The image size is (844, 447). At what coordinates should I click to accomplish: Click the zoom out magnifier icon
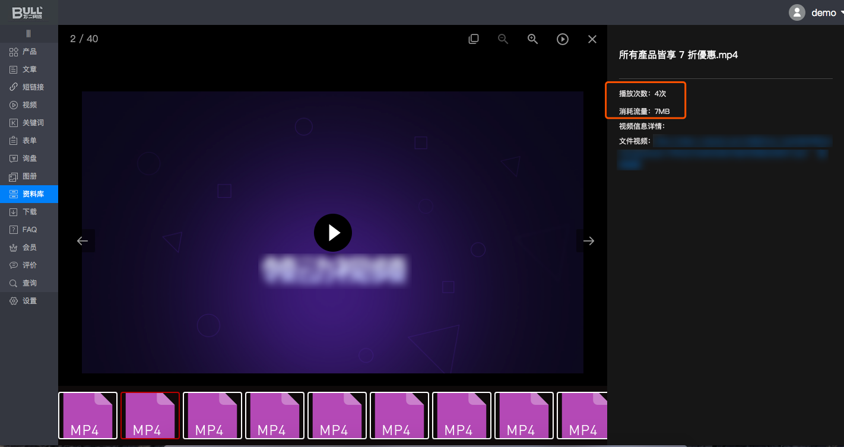tap(503, 39)
